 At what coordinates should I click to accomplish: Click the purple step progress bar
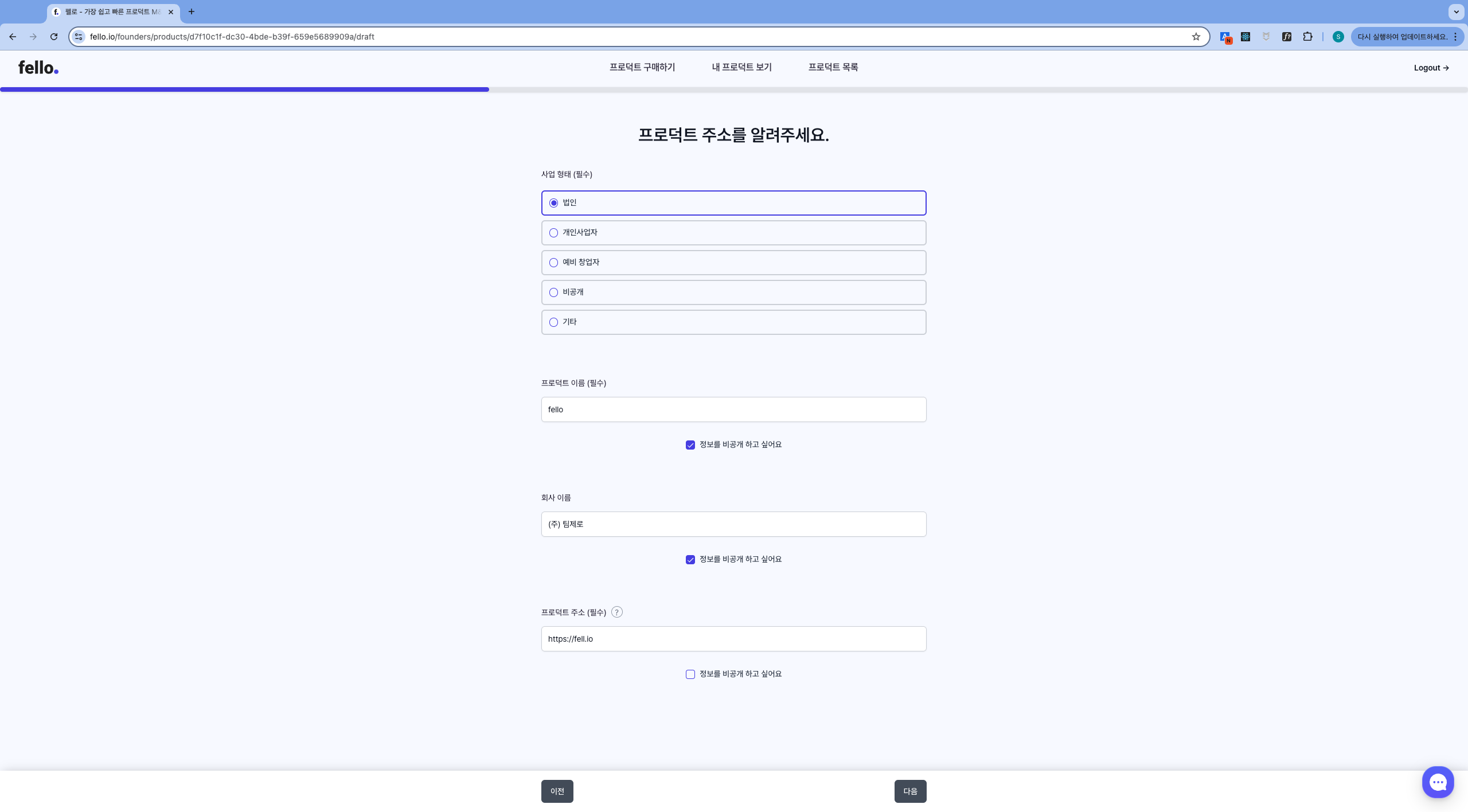(x=244, y=89)
